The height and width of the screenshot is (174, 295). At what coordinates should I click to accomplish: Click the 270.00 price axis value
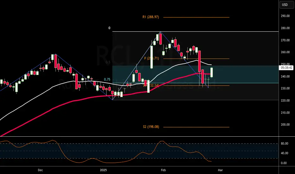(x=285, y=40)
